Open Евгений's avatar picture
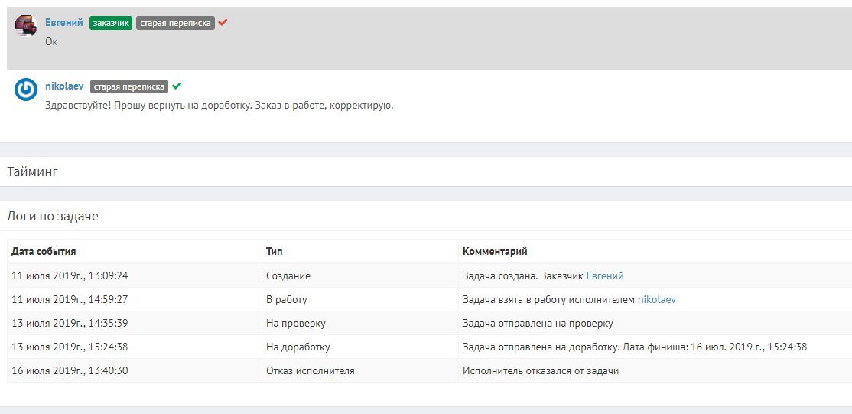Screen dimensions: 852x414 (x=25, y=25)
